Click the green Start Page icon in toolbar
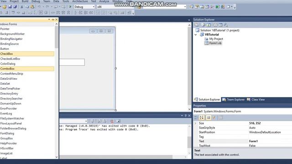Viewport: 292px width, 164px height. pos(218,7)
